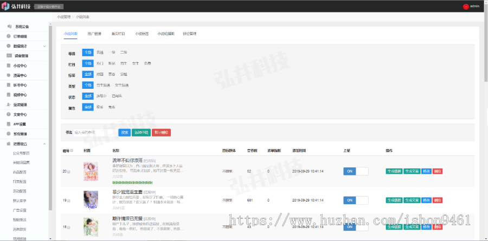Click 生成链接 for novel 19
This screenshot has width=488, height=241.
pyautogui.click(x=394, y=200)
